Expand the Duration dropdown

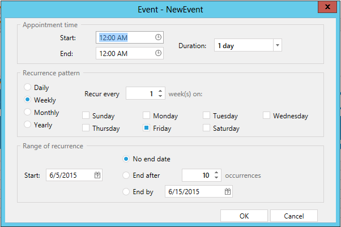click(277, 45)
